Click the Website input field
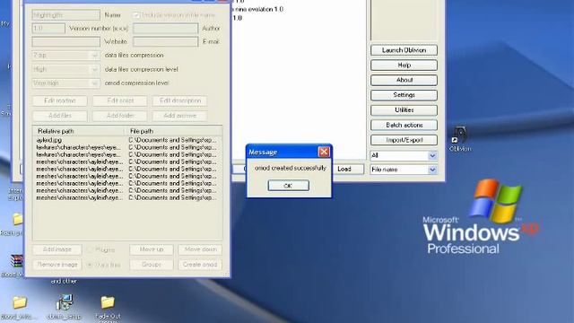Image resolution: width=574 pixels, height=323 pixels. pyautogui.click(x=65, y=42)
